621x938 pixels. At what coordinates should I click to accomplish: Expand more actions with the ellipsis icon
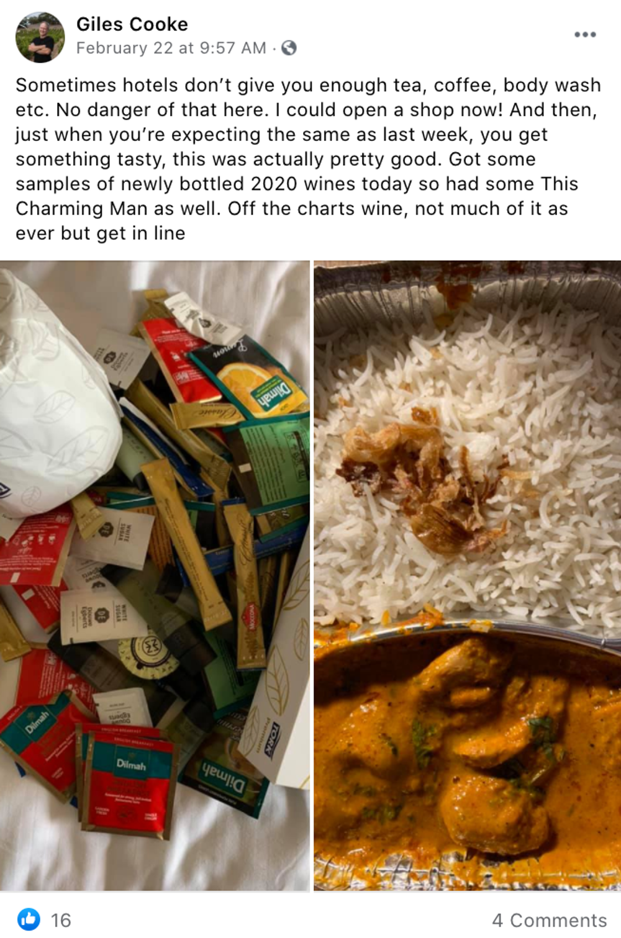pos(585,35)
